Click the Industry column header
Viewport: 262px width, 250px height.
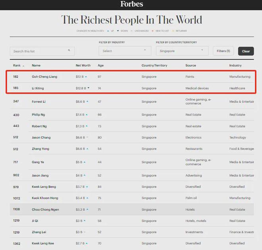coord(235,65)
